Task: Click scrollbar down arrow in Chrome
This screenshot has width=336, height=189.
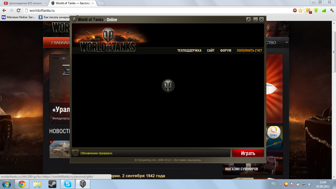Action: coord(334,177)
